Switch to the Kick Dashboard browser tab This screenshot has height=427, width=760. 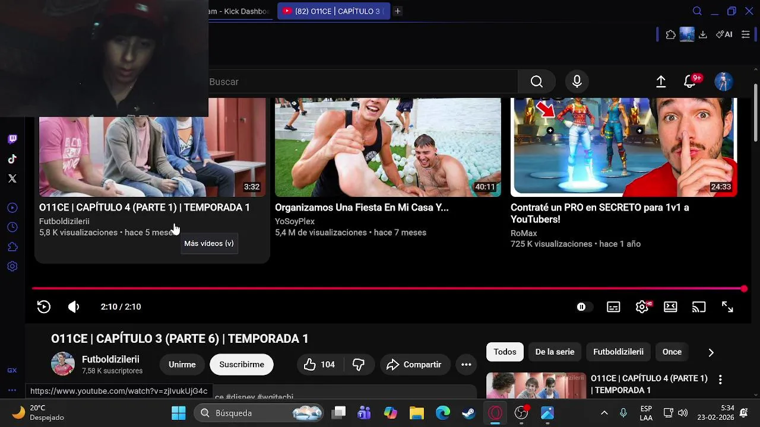tap(241, 11)
